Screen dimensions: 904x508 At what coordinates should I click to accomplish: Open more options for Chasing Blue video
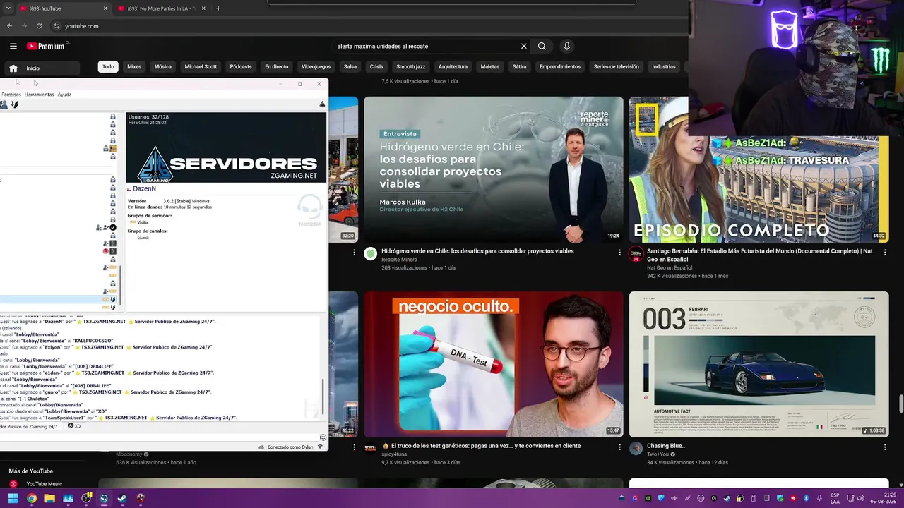pos(885,447)
